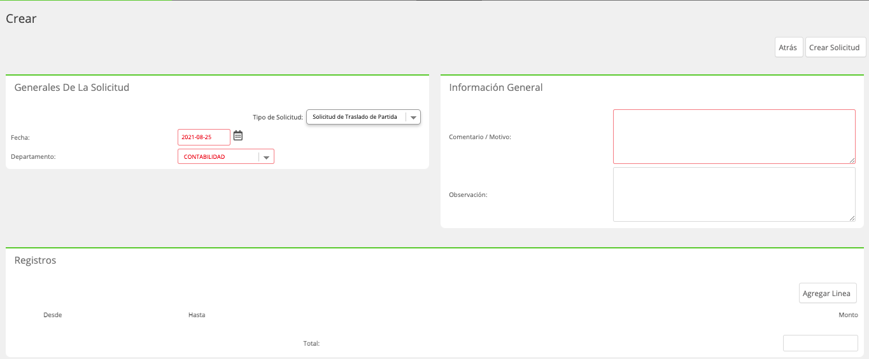
Task: Click the Crear page title
Action: pos(21,18)
